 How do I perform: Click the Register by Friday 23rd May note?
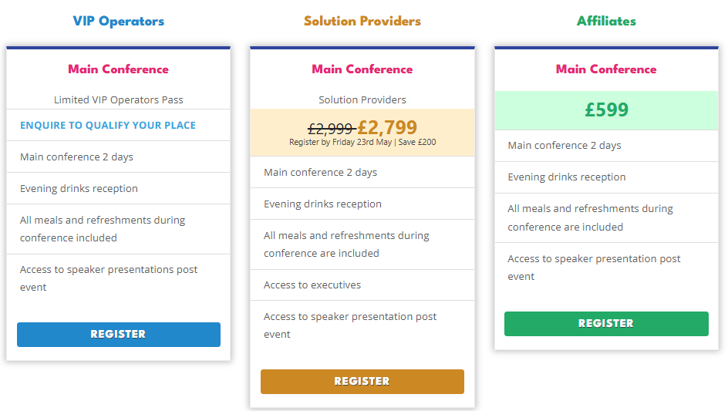[x=362, y=142]
